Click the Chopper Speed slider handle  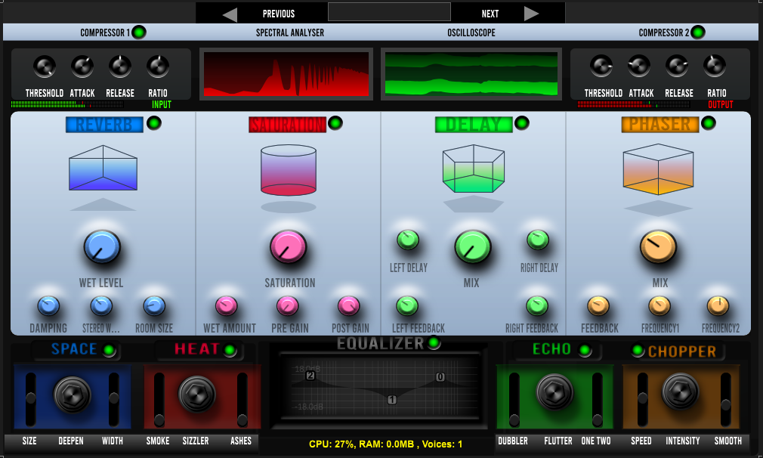(x=642, y=398)
